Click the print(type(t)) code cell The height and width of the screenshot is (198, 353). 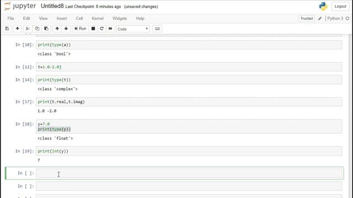click(x=189, y=80)
